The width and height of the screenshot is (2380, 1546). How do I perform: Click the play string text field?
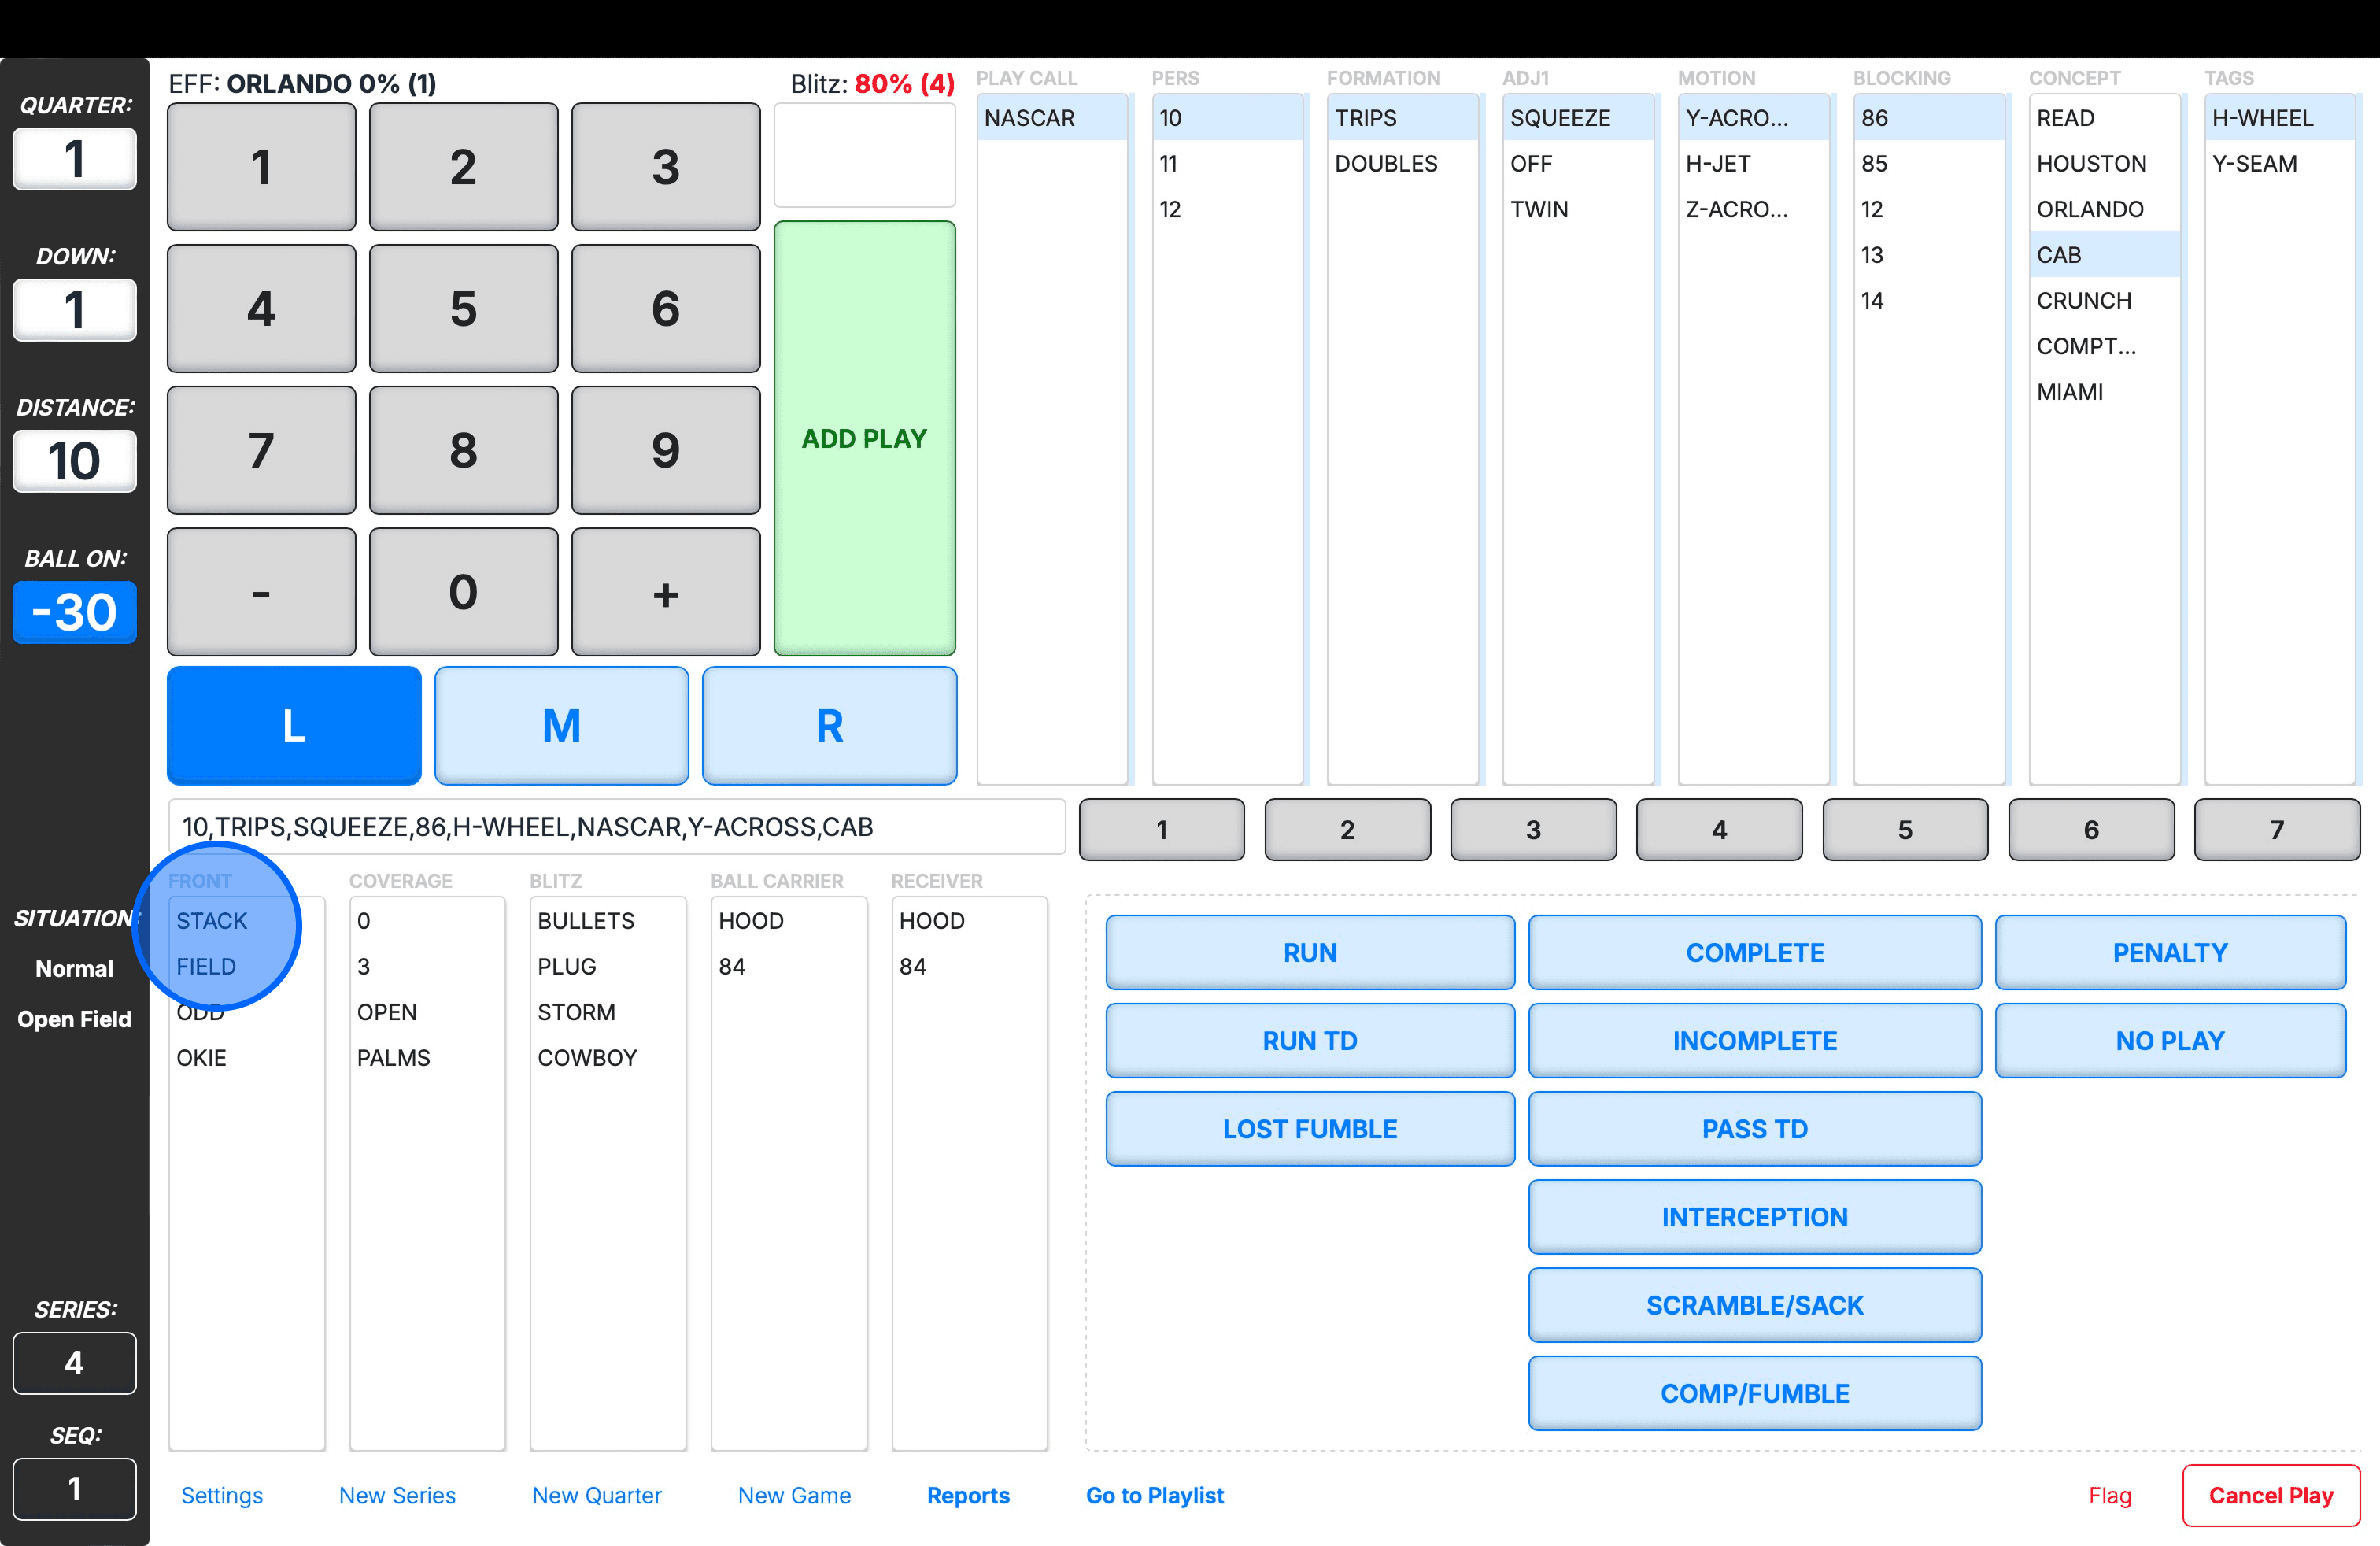pos(617,827)
